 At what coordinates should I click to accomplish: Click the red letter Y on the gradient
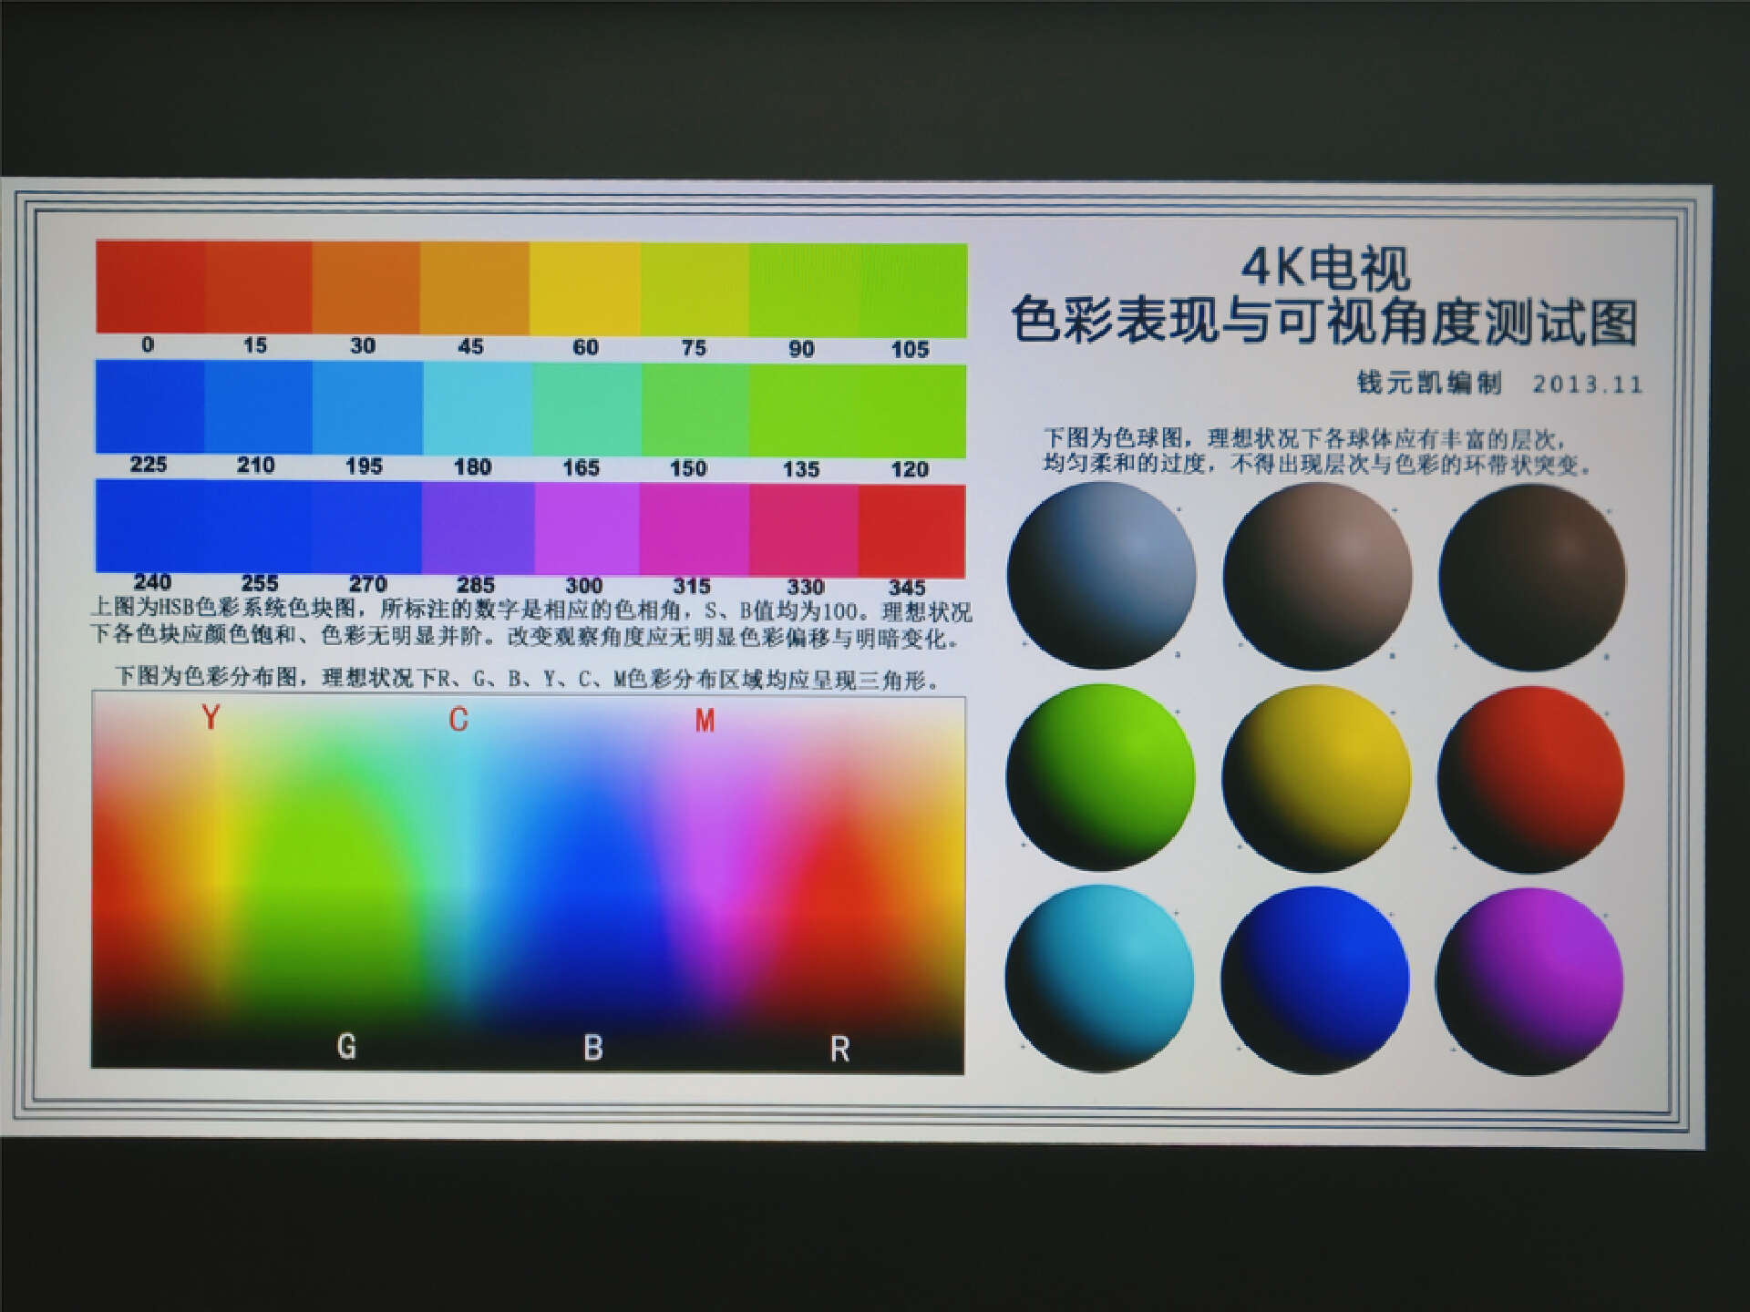coord(211,718)
